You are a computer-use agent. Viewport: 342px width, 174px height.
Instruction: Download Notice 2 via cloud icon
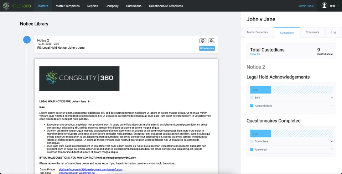tap(203, 41)
